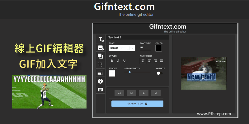Viewport: 249px width, 124px height.
Task: Select the Add Image tool icon
Action: pos(101,48)
